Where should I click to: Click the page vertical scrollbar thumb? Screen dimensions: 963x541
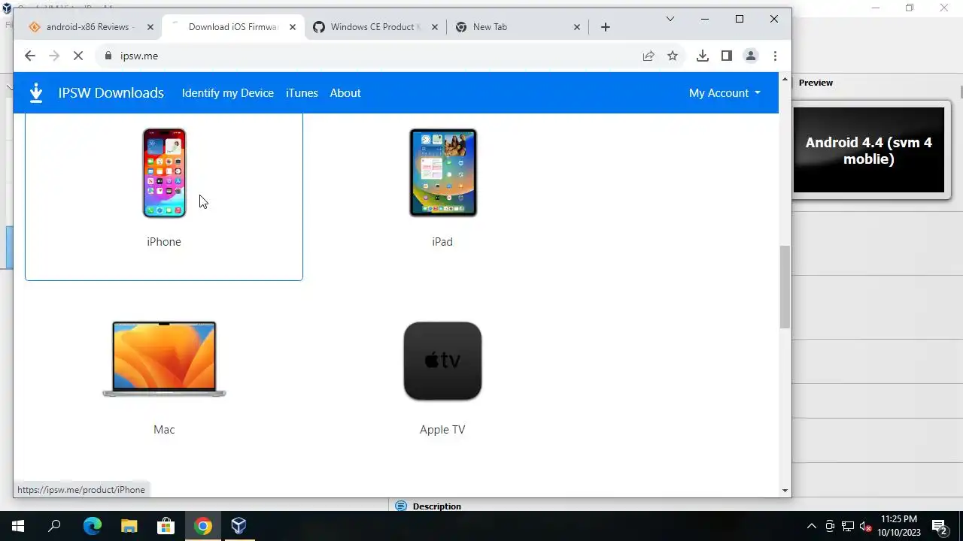tap(785, 286)
